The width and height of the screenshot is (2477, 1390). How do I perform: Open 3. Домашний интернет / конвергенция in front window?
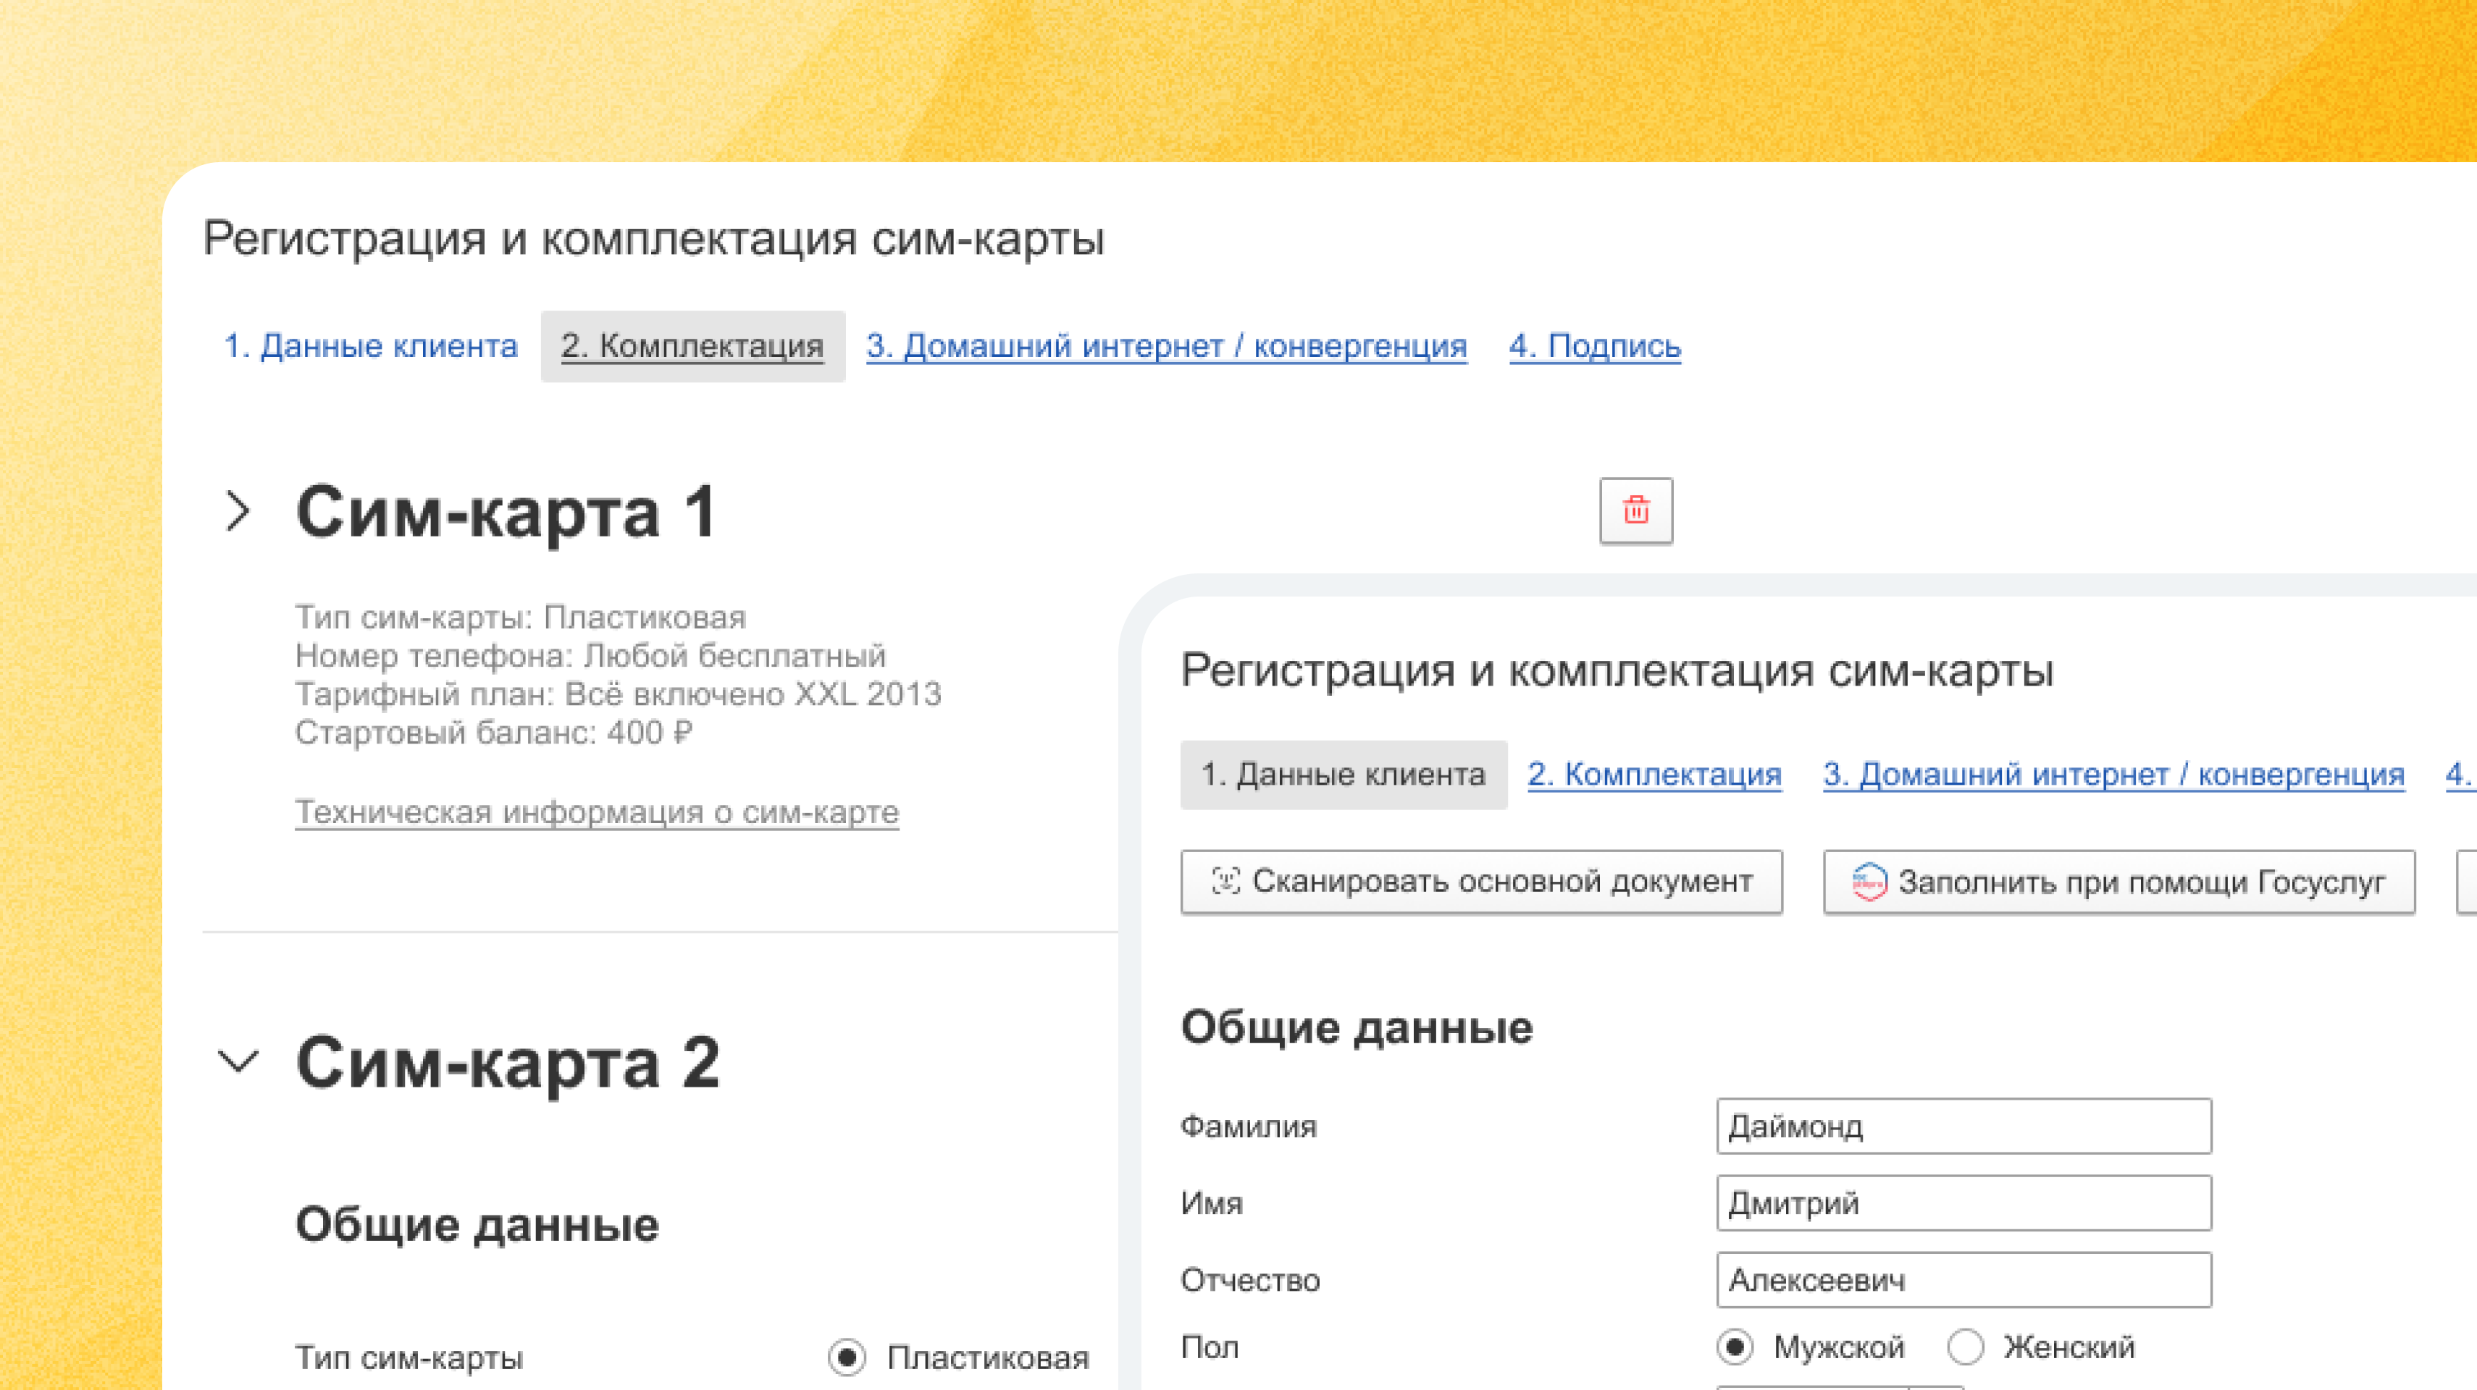click(x=2113, y=775)
